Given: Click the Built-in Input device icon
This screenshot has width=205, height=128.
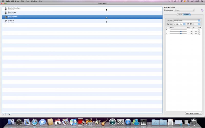Looking at the screenshot, I should 6,13.
